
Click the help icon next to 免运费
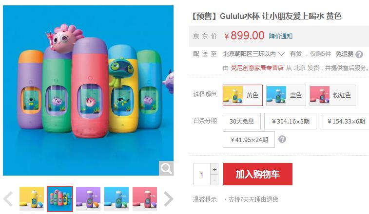click(x=359, y=54)
